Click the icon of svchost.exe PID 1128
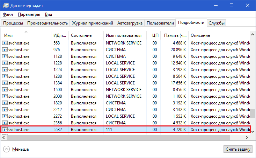The height and width of the screenshot is (158, 256). pos(5,56)
